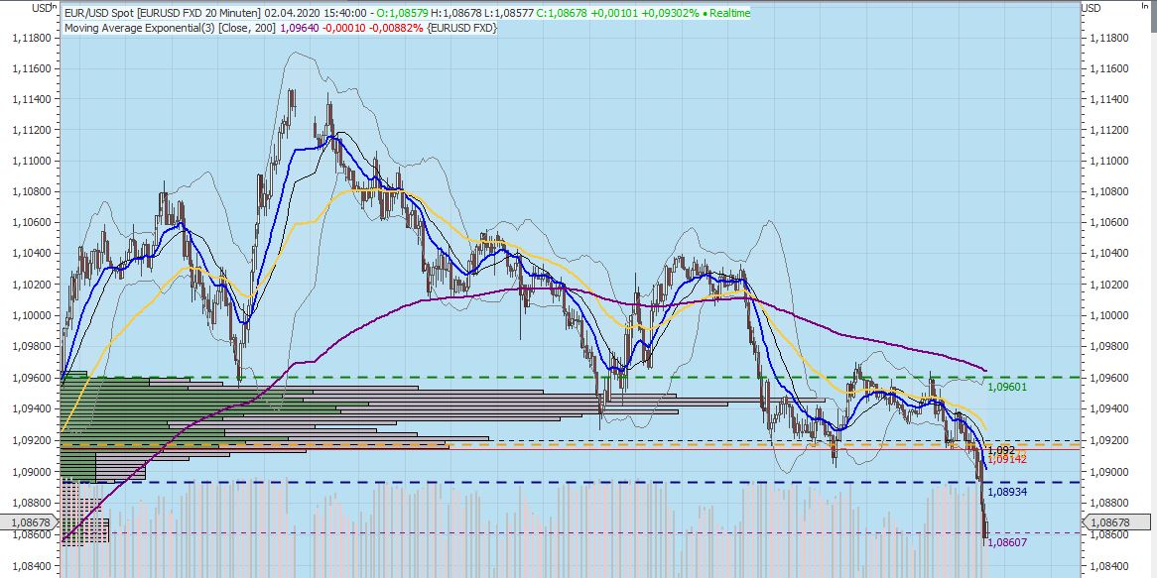This screenshot has height=578, width=1157.
Task: Click the red 1,09142 price label
Action: (x=1008, y=459)
